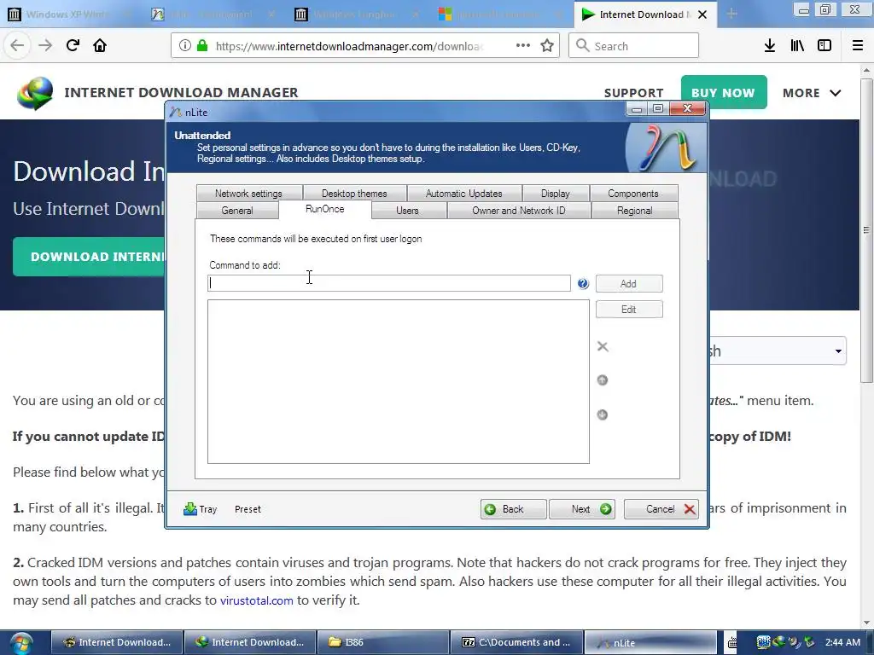
Task: Click Back button in nLite
Action: pyautogui.click(x=513, y=509)
